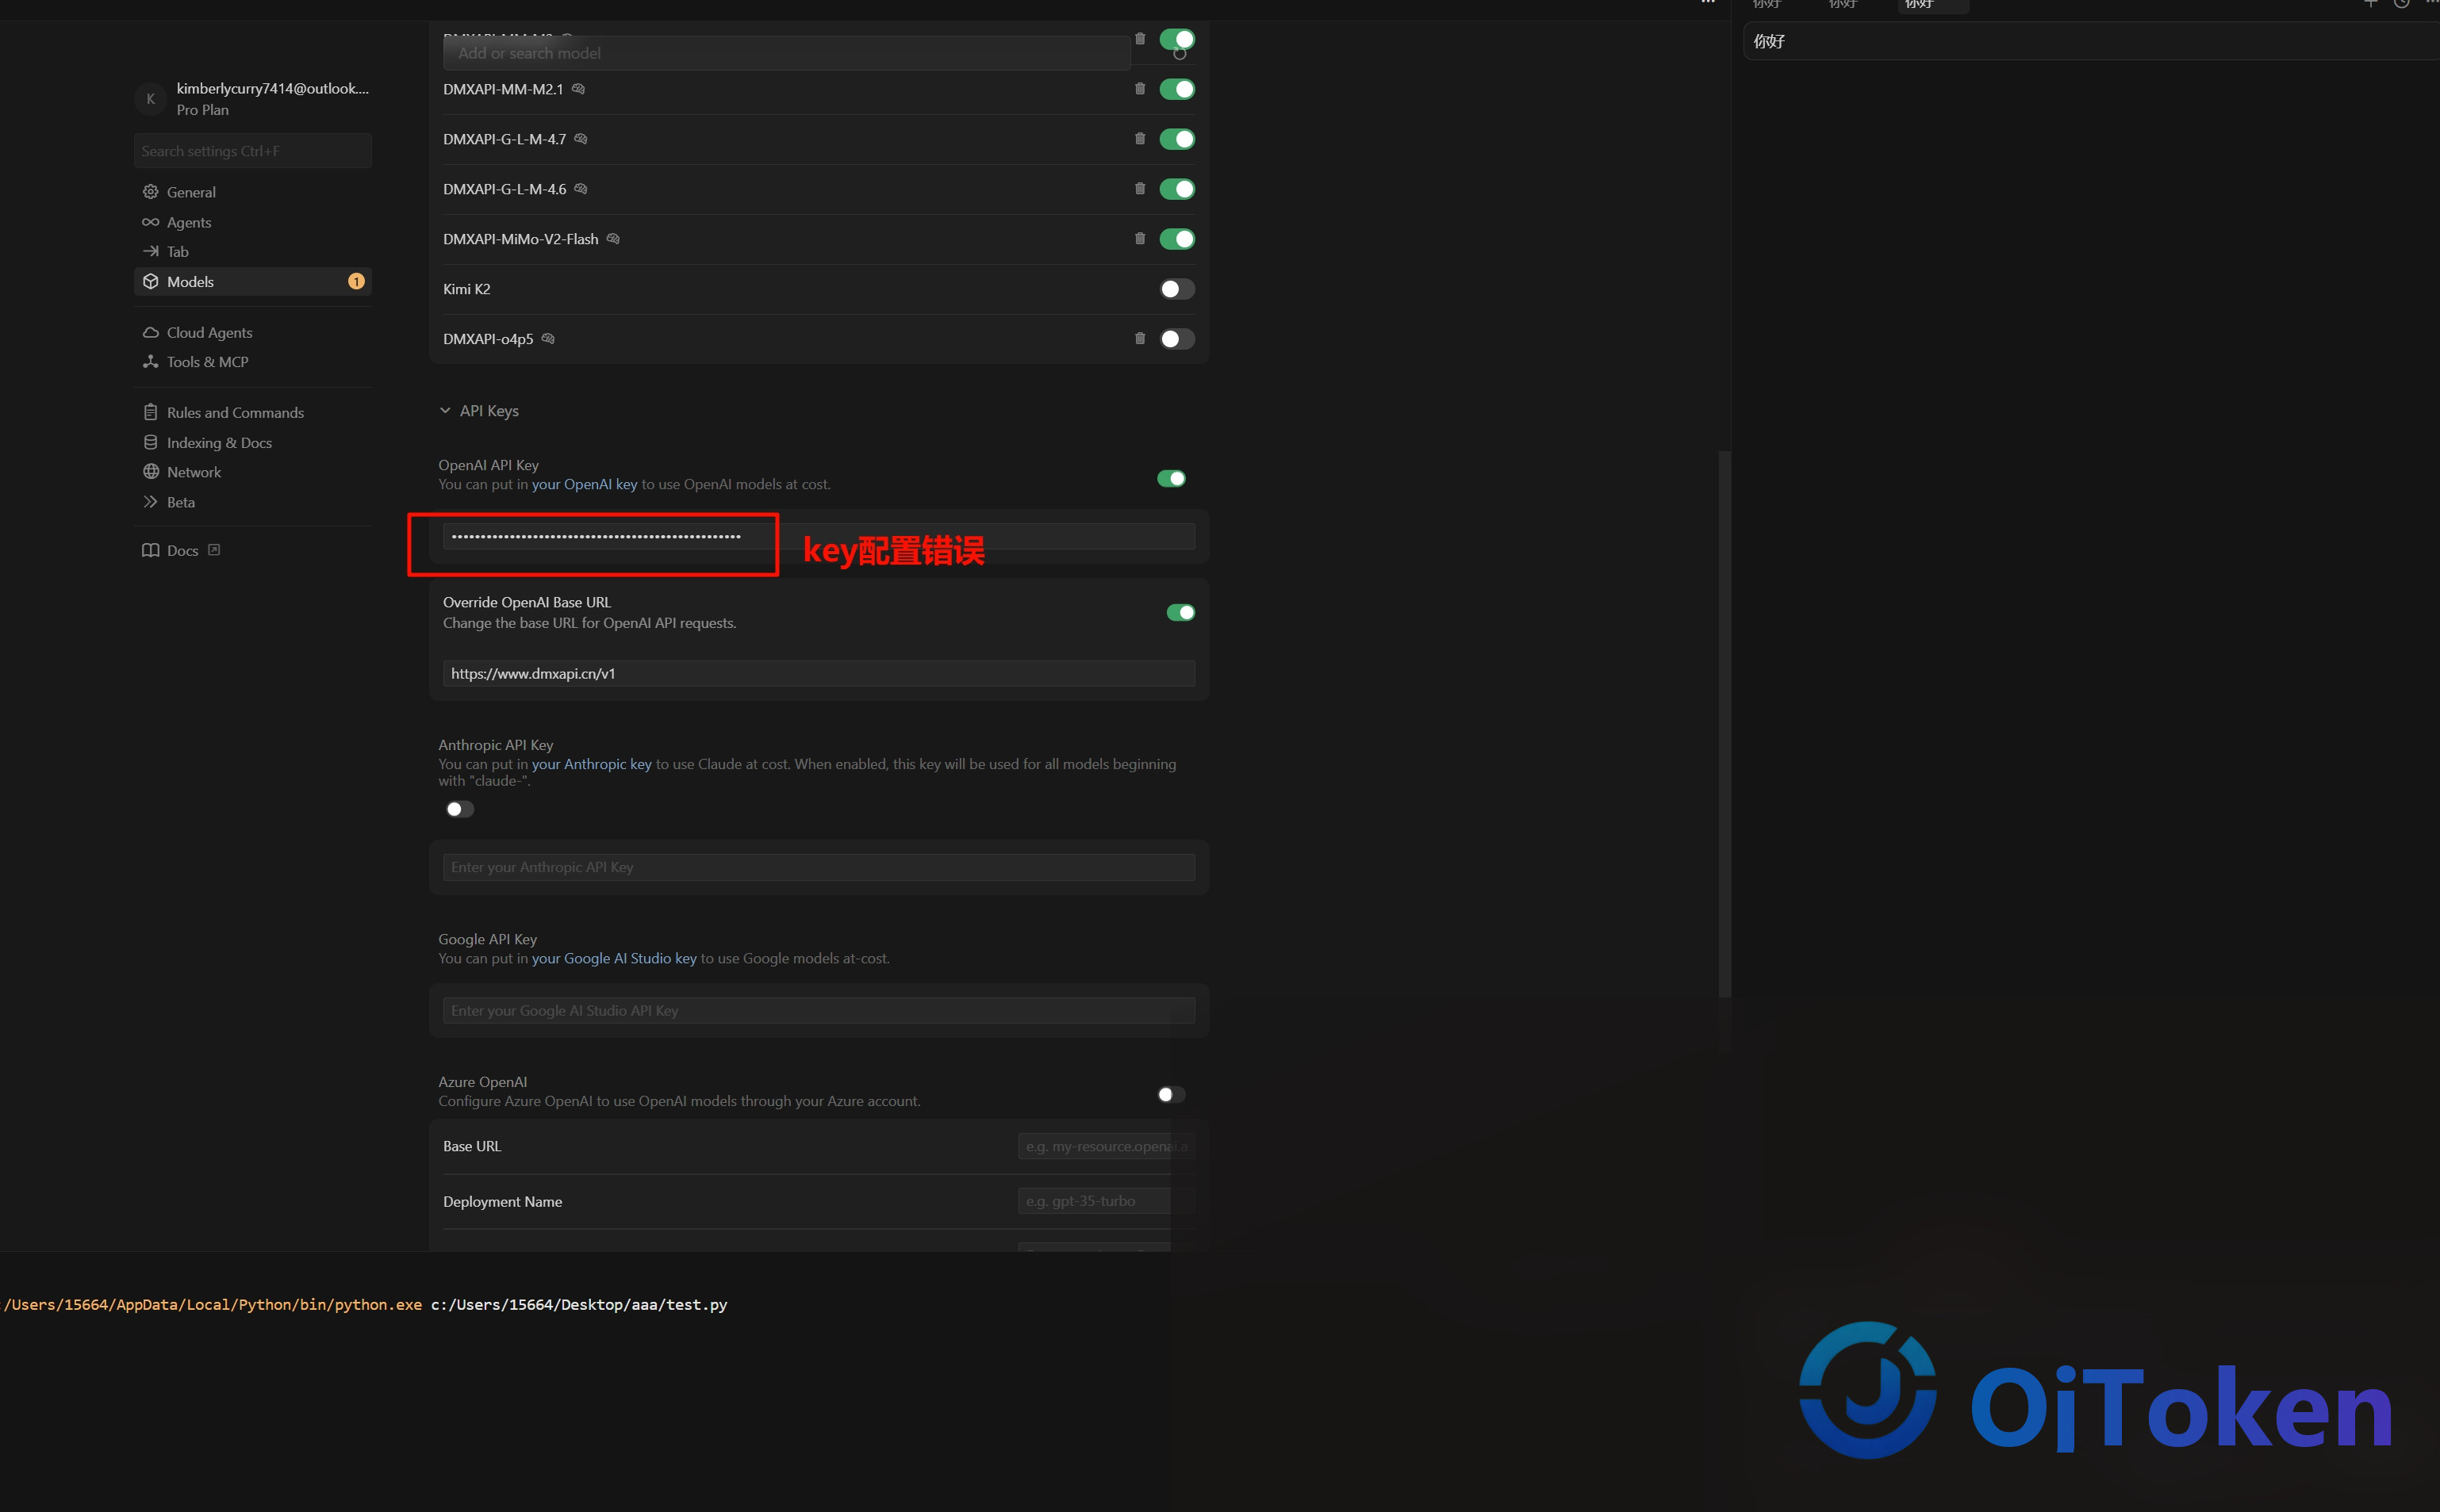Open Network settings section
Image resolution: width=2440 pixels, height=1512 pixels.
253,472
